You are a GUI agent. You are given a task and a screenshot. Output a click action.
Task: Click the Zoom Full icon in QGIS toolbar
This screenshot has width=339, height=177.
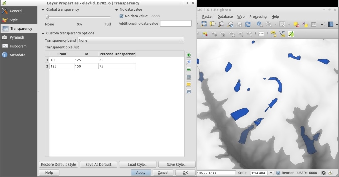pyautogui.click(x=204, y=24)
